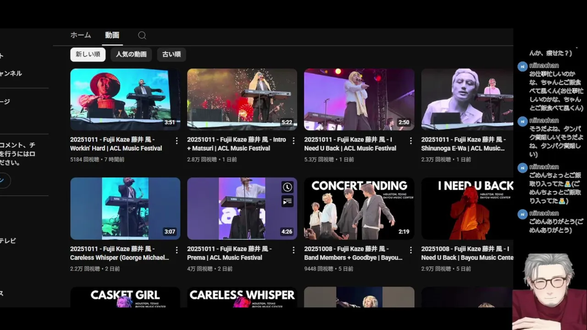The width and height of the screenshot is (587, 330).
Task: Add Prema video to queue icon
Action: point(287,201)
